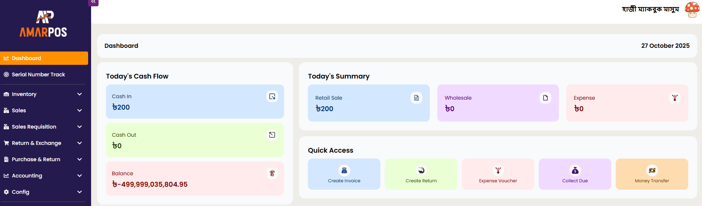The image size is (702, 206).
Task: Select the Accounting menu label
Action: click(27, 176)
